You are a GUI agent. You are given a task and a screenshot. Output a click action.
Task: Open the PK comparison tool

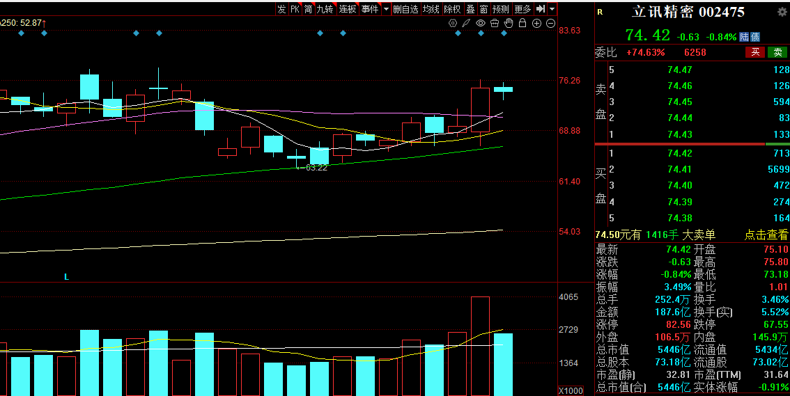[x=295, y=9]
